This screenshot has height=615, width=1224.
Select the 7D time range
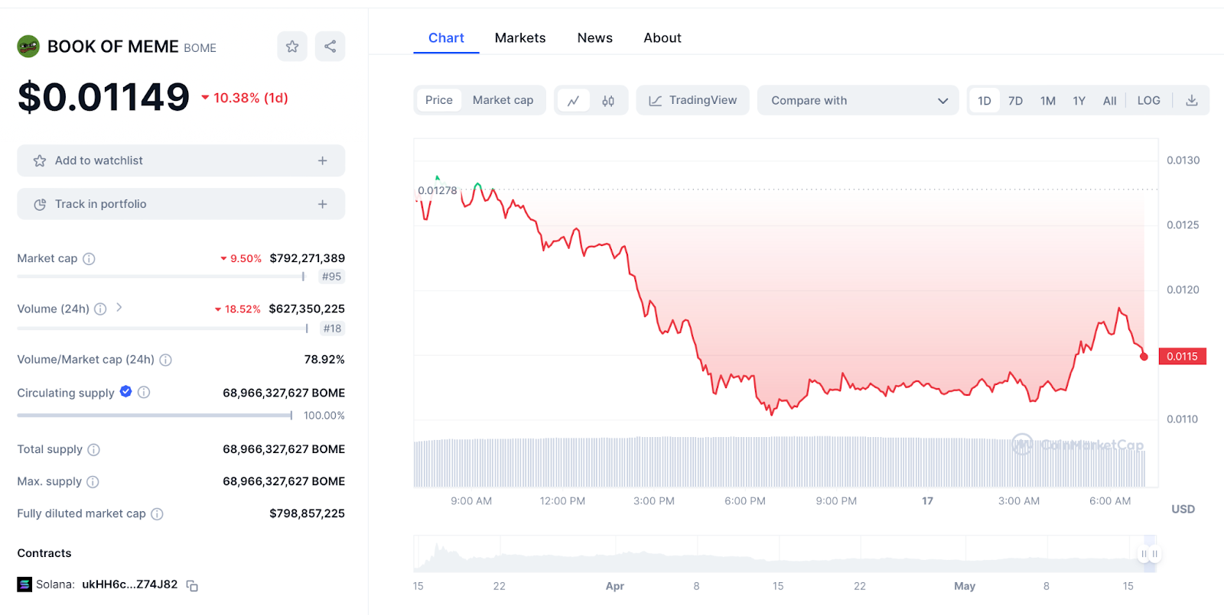(1015, 101)
